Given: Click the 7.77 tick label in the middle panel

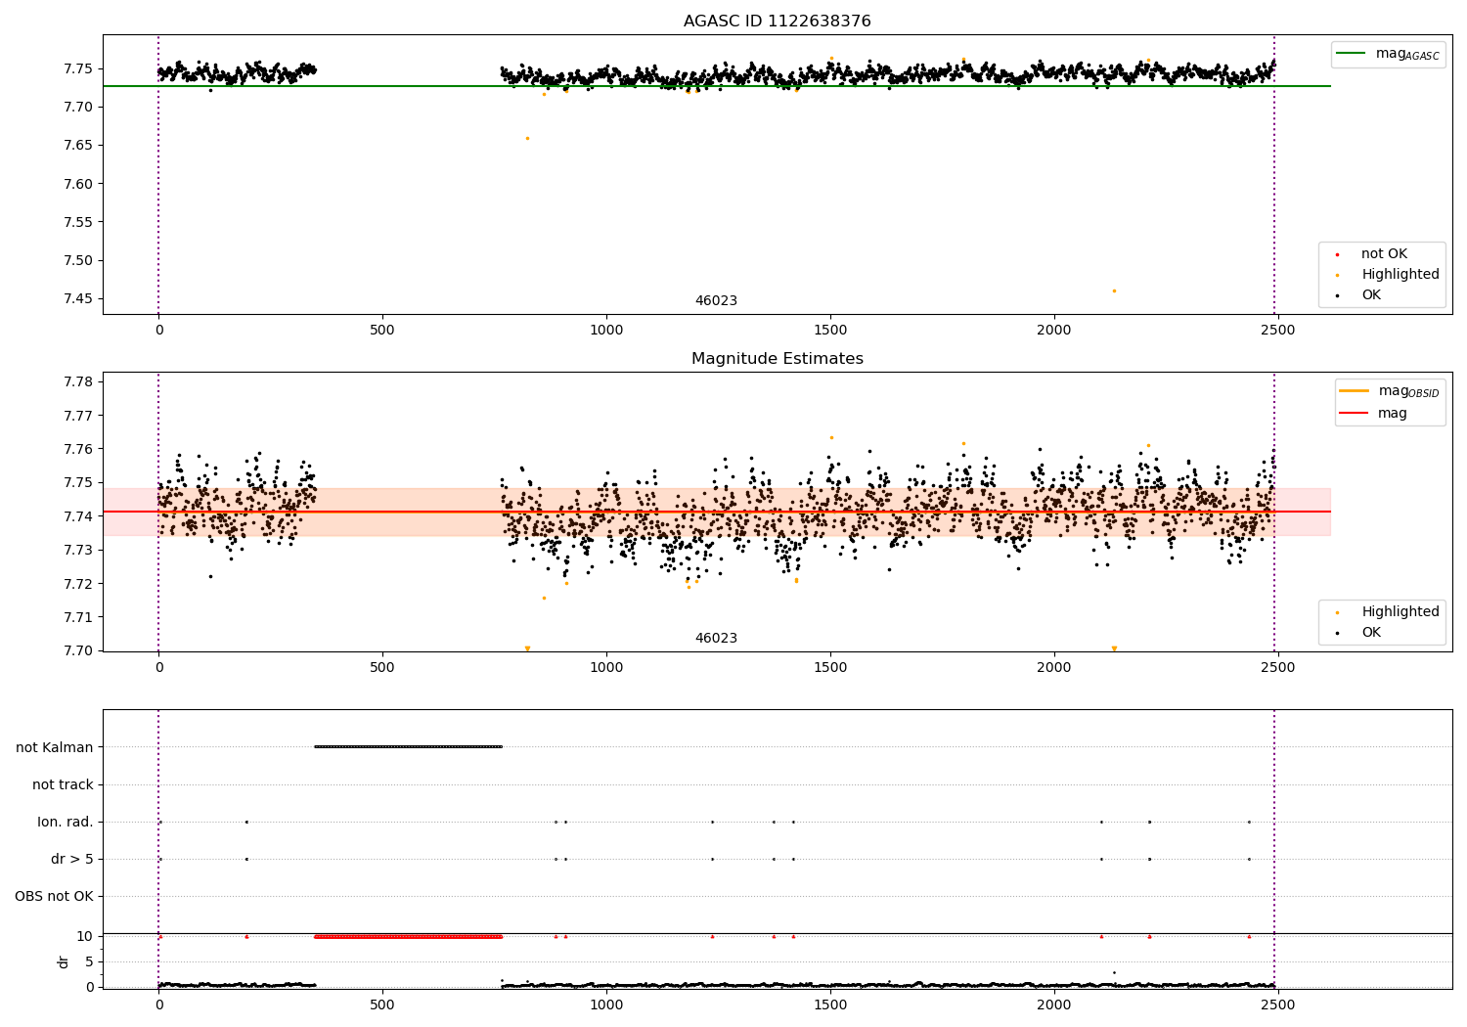Looking at the screenshot, I should click(77, 416).
